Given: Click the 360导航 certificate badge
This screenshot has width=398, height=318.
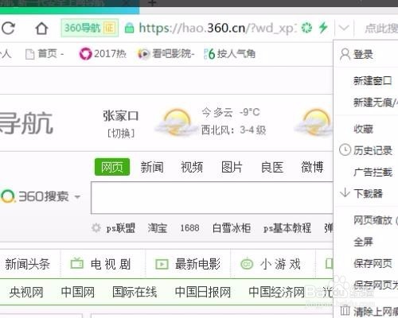Looking at the screenshot, I should [x=90, y=28].
